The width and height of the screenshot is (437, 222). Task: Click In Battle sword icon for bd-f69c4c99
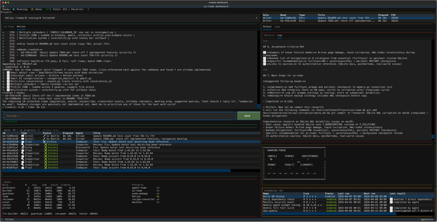(44, 139)
